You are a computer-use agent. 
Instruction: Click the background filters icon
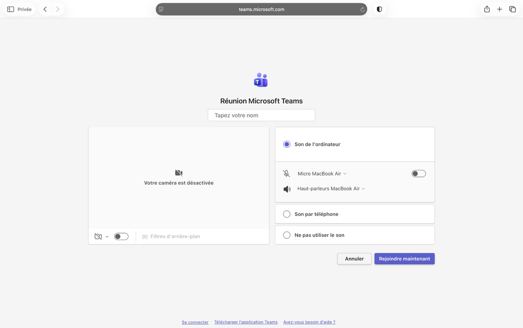pos(145,237)
